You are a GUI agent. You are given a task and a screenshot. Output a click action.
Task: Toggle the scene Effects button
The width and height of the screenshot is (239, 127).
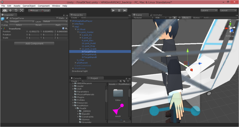point(185,18)
